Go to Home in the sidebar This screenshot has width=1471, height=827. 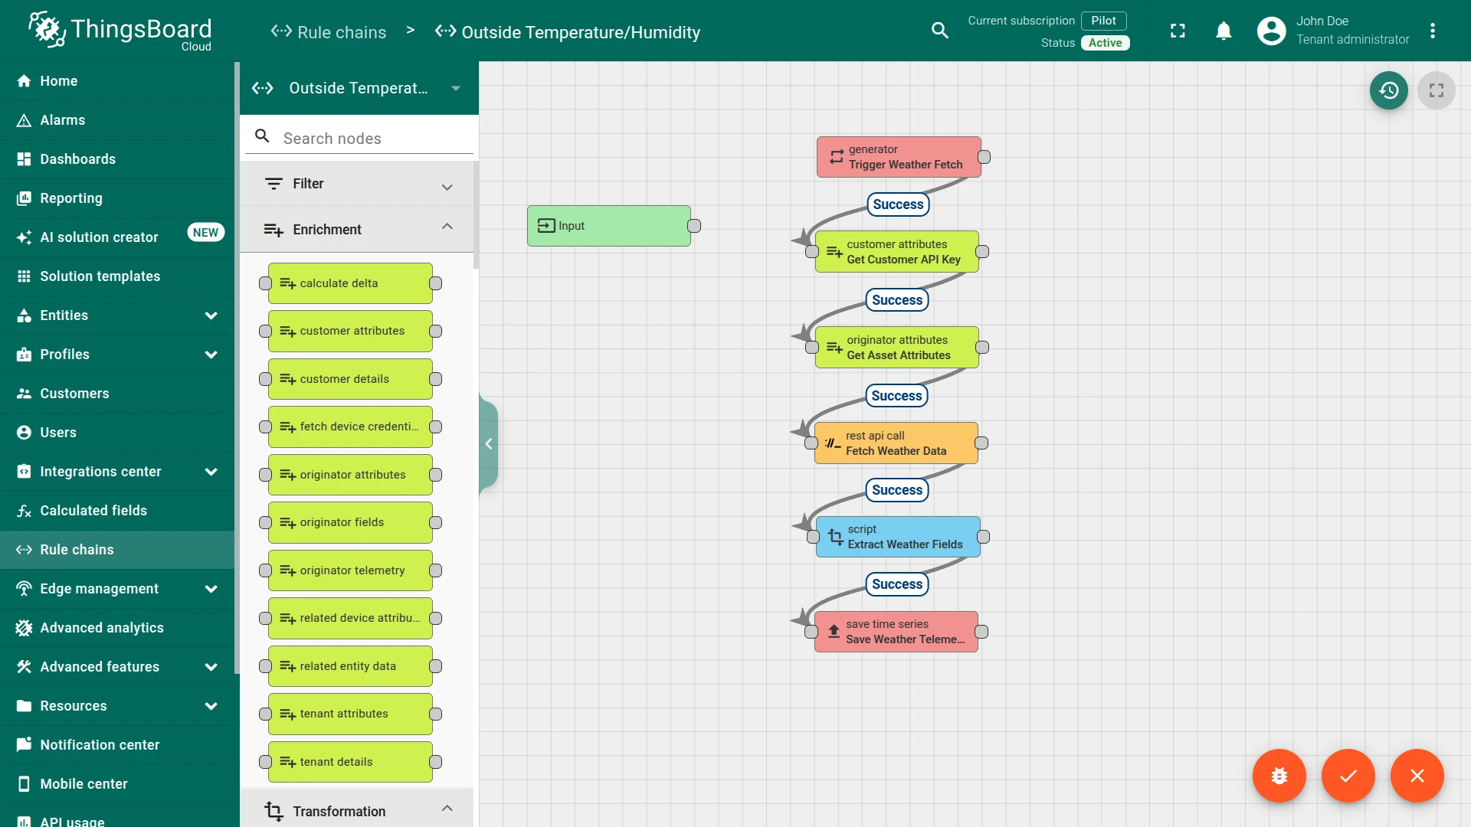click(x=117, y=81)
